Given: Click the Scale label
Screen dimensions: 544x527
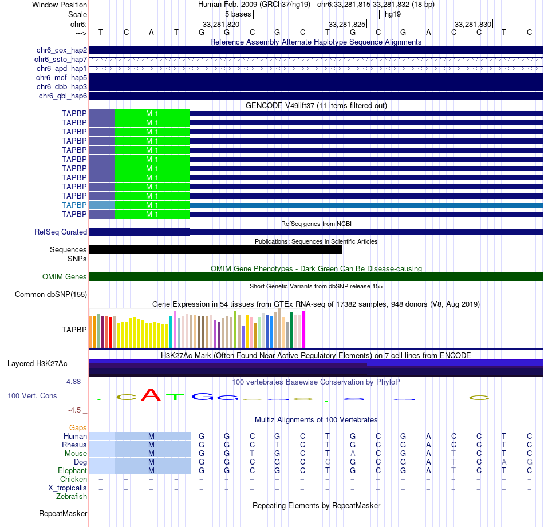Looking at the screenshot, I should click(x=77, y=14).
